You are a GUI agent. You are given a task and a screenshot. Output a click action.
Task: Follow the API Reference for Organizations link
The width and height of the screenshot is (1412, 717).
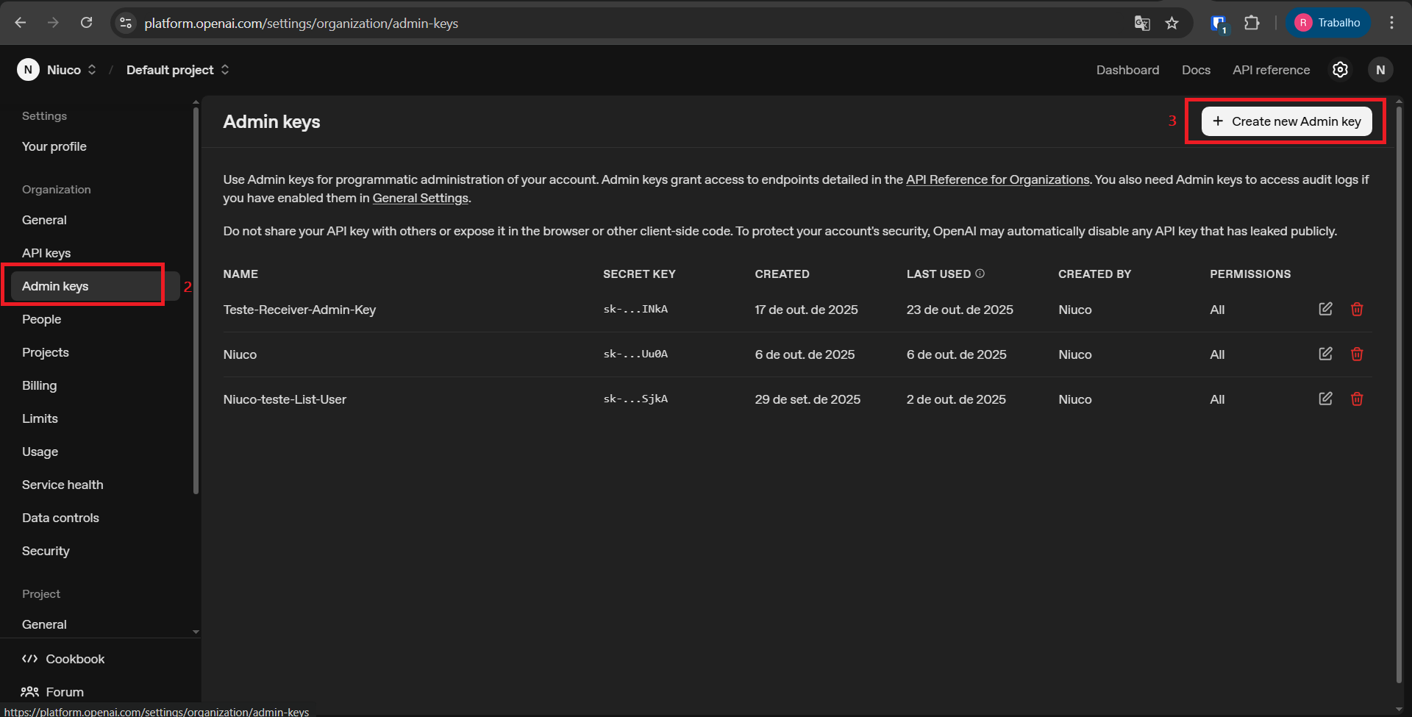click(997, 179)
